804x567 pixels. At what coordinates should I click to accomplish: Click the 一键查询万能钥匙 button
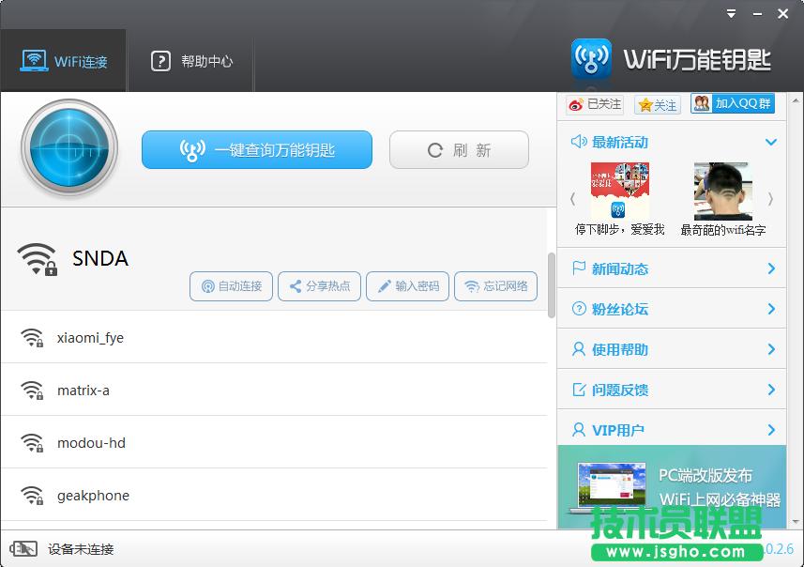click(x=256, y=148)
